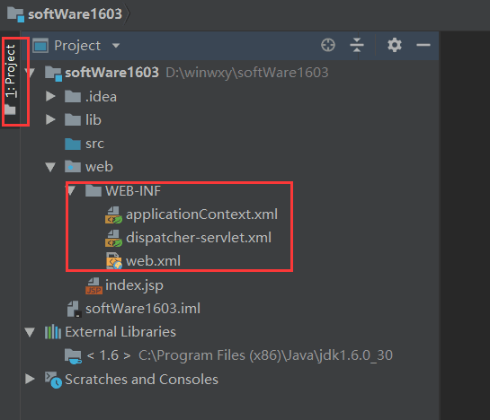Click the Scratches and Consoles clock icon
Viewport: 490px width, 420px height.
click(53, 380)
